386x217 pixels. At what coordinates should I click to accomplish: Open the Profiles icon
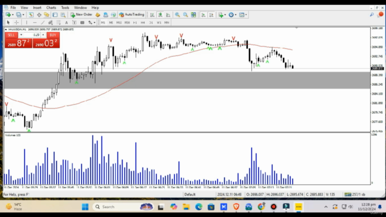point(19,14)
